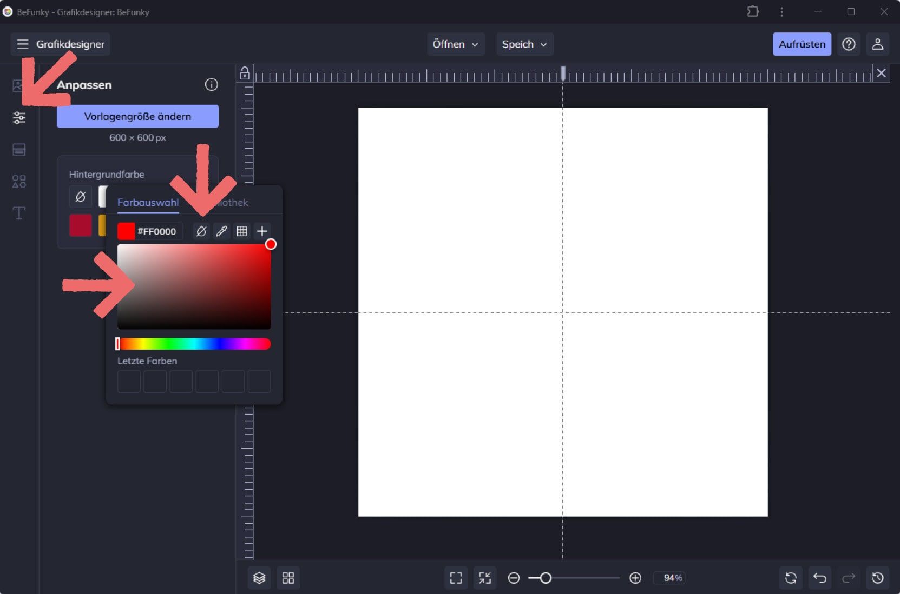Activate the eyedropper color tool
Viewport: 900px width, 594px height.
click(221, 231)
